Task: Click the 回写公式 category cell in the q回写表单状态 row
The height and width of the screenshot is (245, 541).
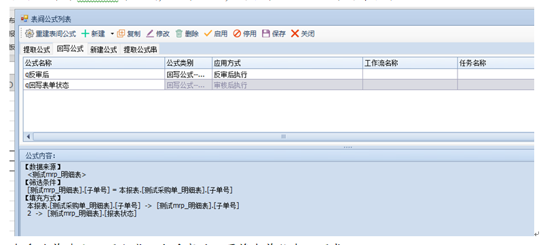Action: tap(189, 85)
